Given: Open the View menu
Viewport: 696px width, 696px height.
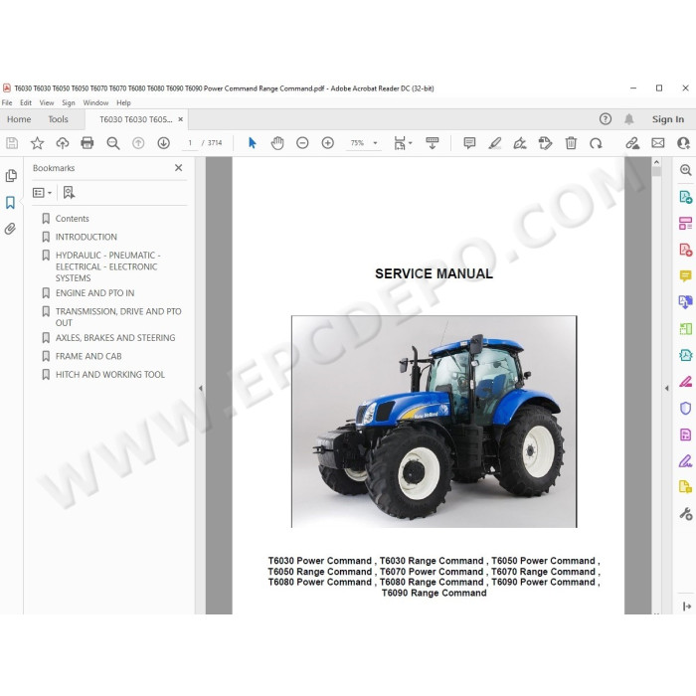Looking at the screenshot, I should [47, 102].
